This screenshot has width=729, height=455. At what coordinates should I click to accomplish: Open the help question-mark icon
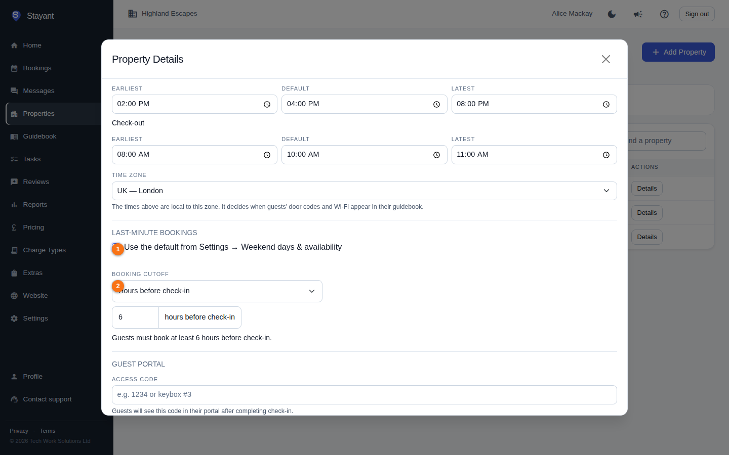click(664, 14)
